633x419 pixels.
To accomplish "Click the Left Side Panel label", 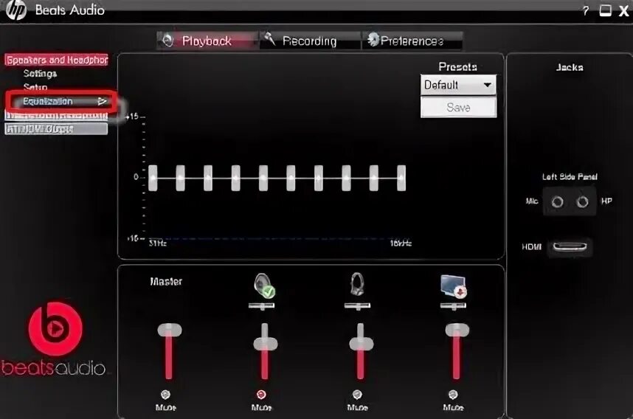I will [x=570, y=176].
